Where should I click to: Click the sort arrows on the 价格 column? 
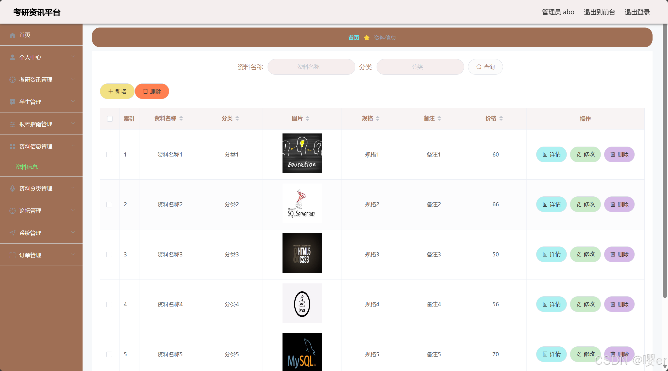501,119
